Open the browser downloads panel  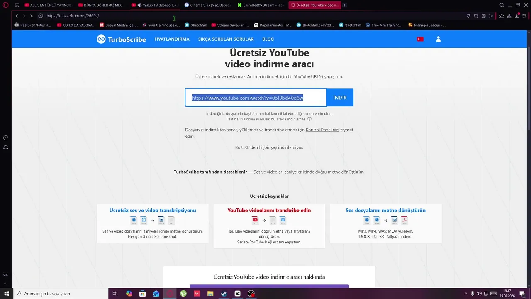(x=517, y=16)
